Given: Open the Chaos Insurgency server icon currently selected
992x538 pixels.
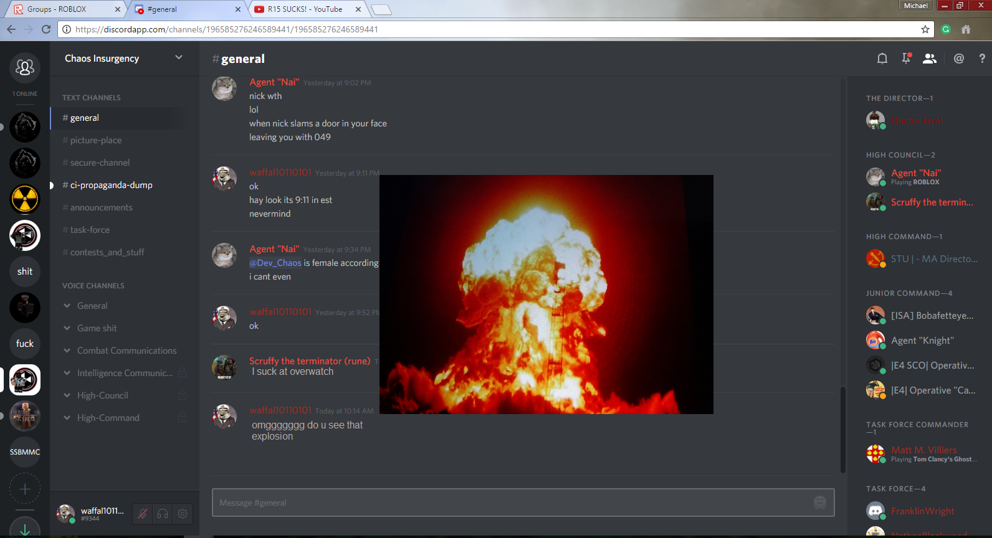Looking at the screenshot, I should 25,380.
